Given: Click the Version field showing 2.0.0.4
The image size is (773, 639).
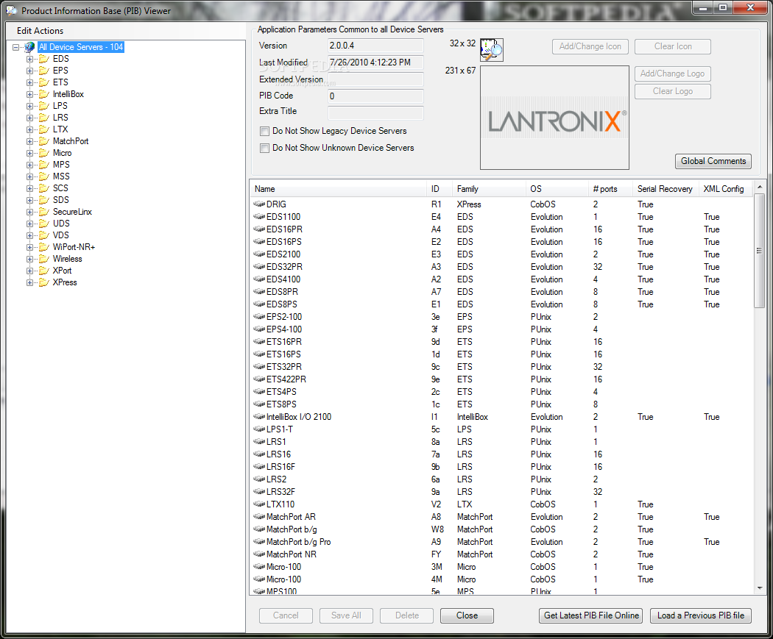Looking at the screenshot, I should coord(375,46).
